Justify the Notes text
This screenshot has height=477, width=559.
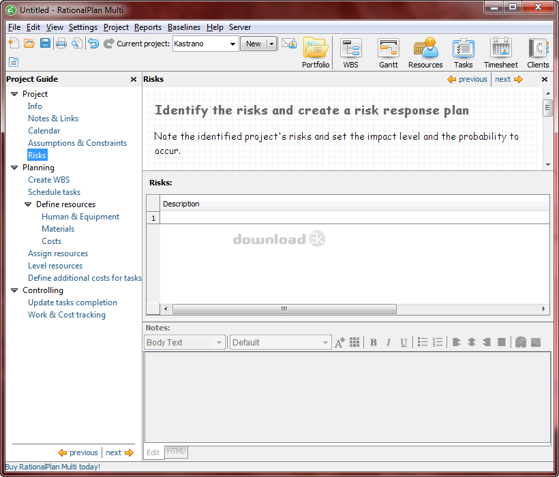(501, 342)
